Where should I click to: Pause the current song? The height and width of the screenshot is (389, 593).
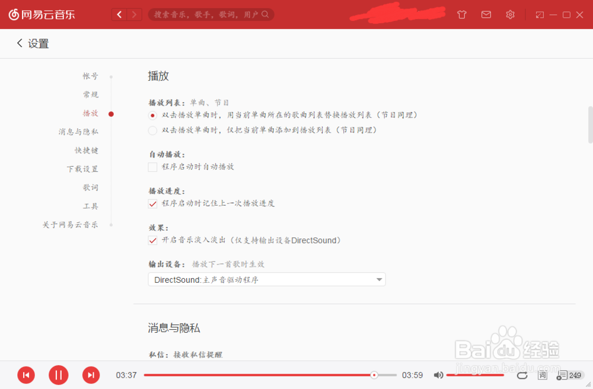pos(59,375)
